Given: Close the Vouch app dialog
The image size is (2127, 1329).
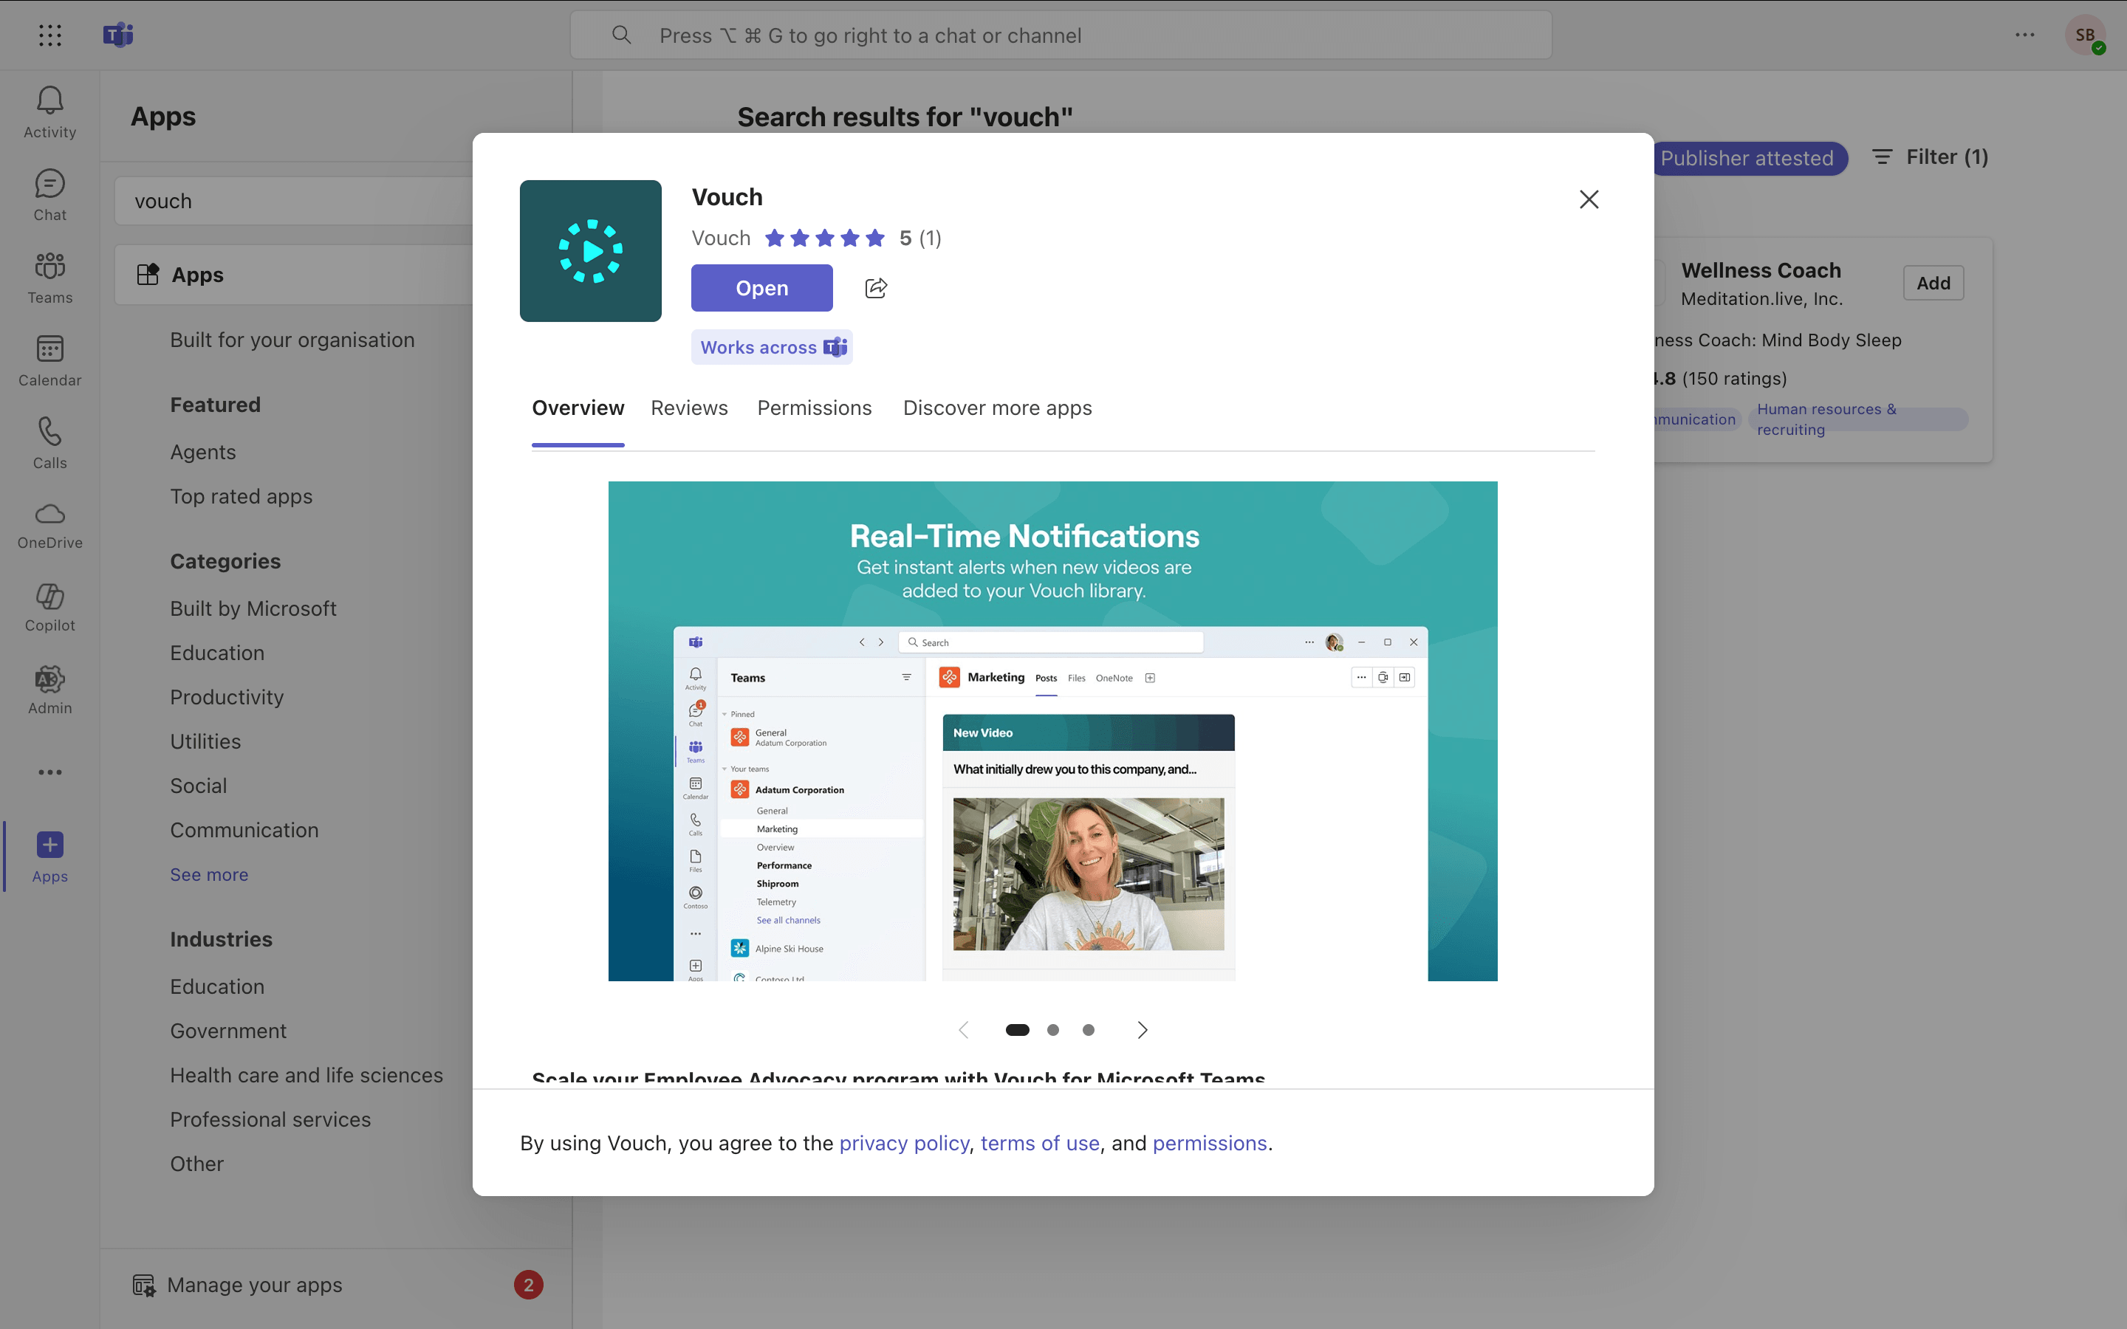Looking at the screenshot, I should pos(1589,199).
